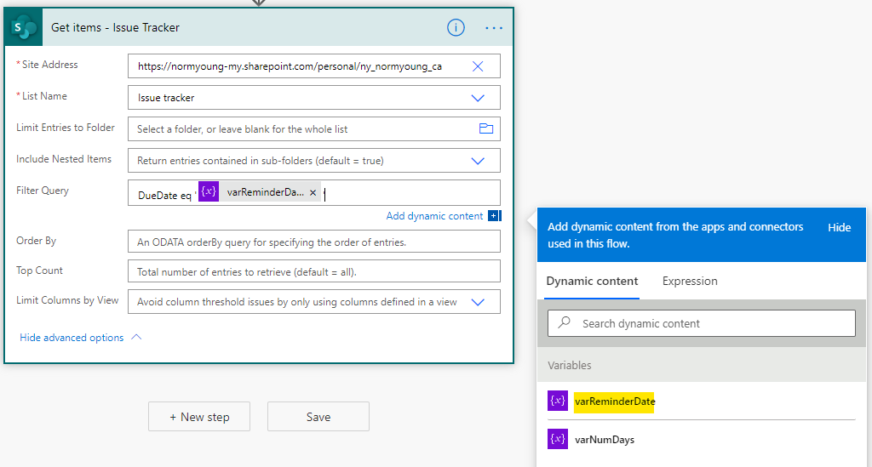Click the Add dynamic content link
872x467 pixels.
tap(434, 216)
